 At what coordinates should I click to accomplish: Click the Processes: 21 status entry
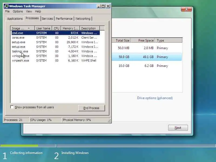16,120
